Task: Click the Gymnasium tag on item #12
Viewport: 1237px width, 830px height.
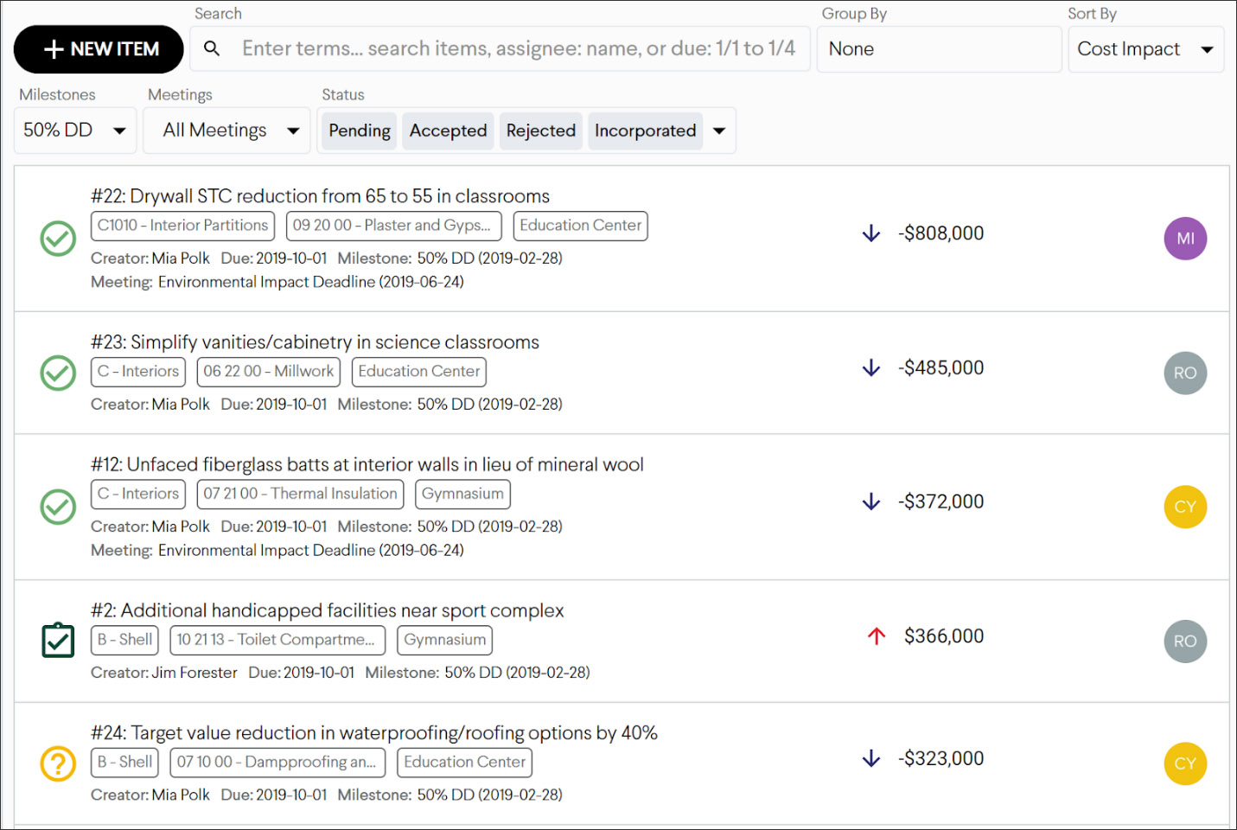Action: (x=462, y=494)
